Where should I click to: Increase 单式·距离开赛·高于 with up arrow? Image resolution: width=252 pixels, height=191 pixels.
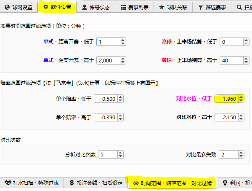pyautogui.click(x=123, y=59)
